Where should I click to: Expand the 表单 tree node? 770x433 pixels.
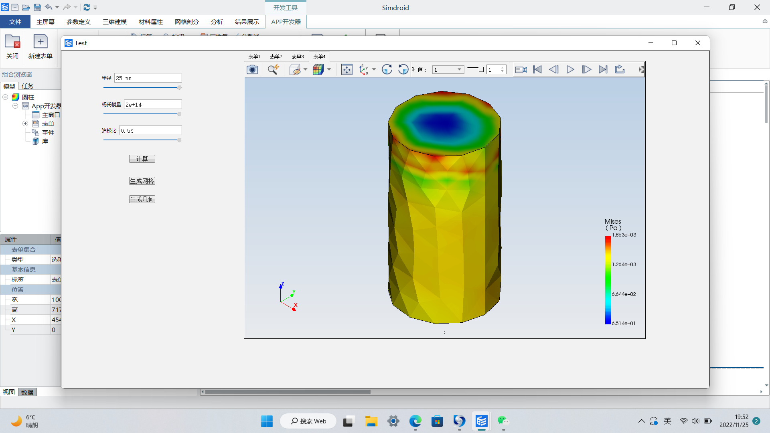pyautogui.click(x=25, y=123)
